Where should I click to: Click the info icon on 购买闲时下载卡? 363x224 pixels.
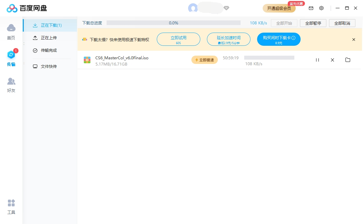tap(293, 38)
